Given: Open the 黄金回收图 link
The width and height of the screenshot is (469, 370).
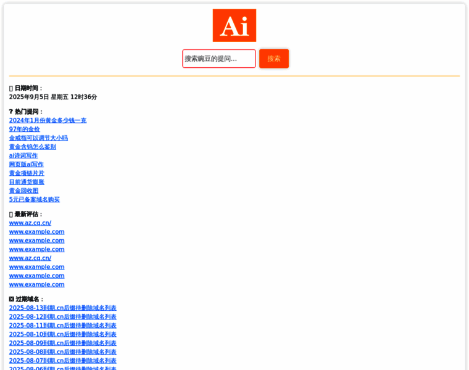Looking at the screenshot, I should click(x=23, y=191).
